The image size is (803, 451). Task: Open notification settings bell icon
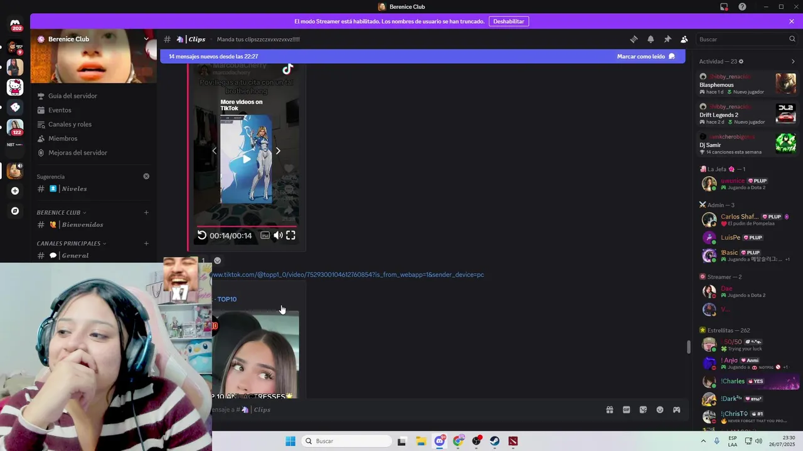tap(651, 39)
